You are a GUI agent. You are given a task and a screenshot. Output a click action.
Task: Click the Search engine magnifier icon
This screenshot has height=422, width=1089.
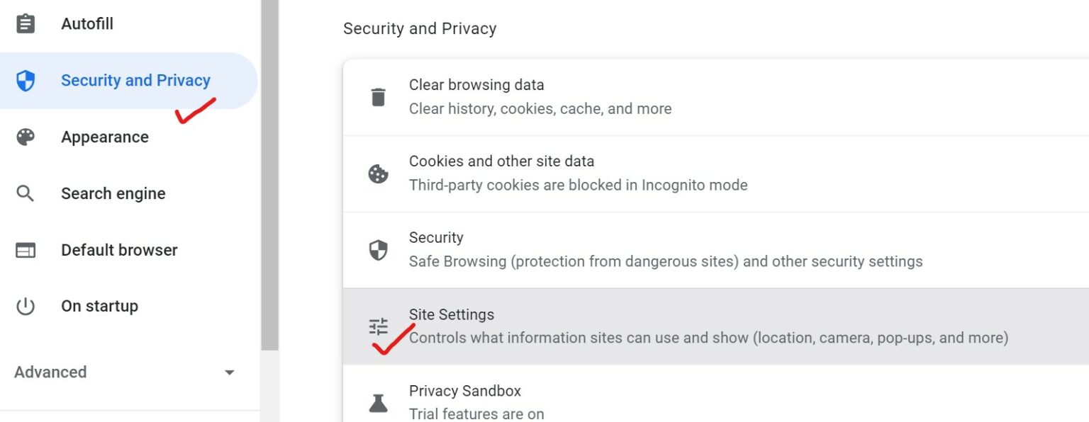25,193
